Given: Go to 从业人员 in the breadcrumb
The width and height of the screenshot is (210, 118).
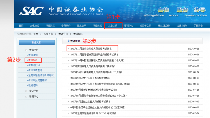Looking at the screenshot, I should coord(48,34).
